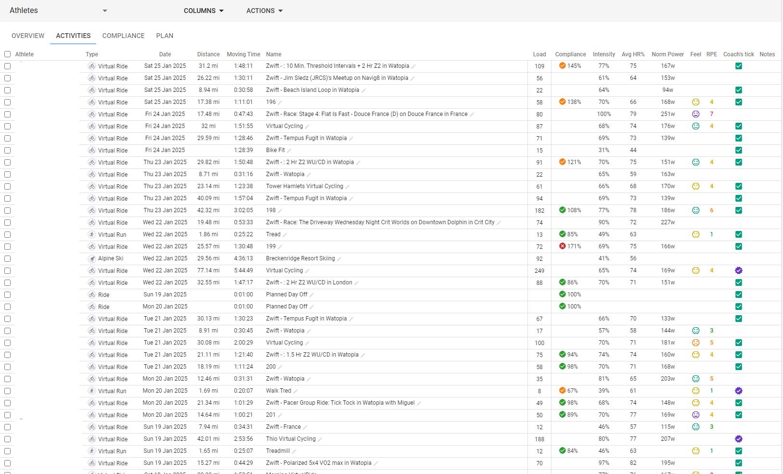The width and height of the screenshot is (783, 474).
Task: Click the purple badge on Thio Virtual Cycling
Action: point(739,439)
